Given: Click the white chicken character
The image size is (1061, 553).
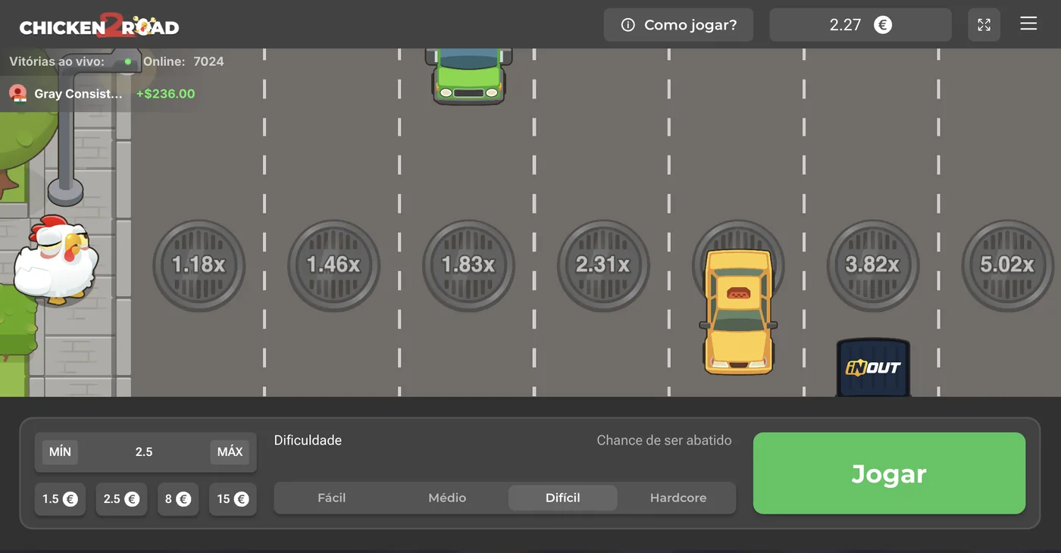Looking at the screenshot, I should click(56, 259).
